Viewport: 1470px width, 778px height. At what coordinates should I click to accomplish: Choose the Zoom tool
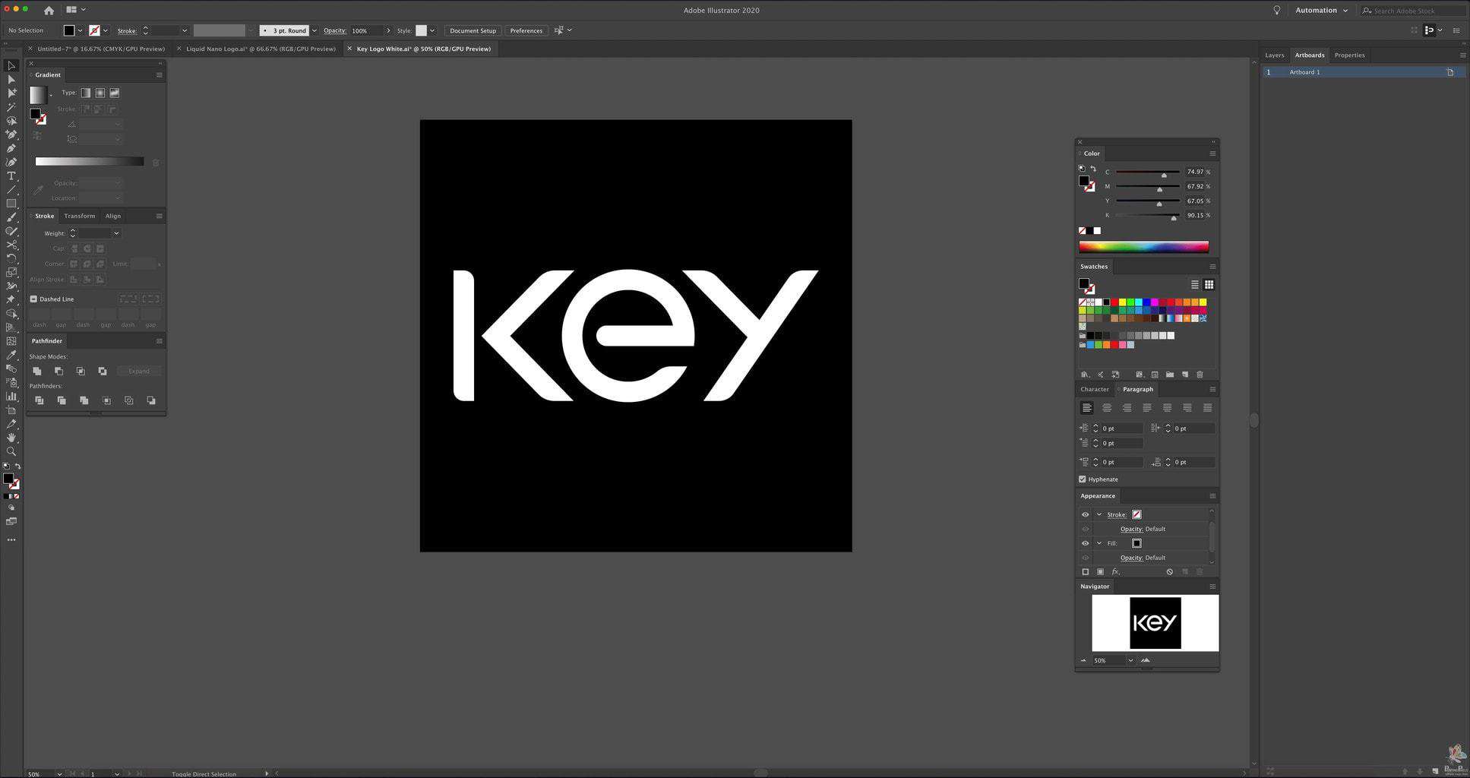coord(11,451)
